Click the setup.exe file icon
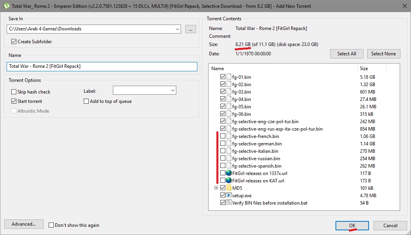Screen dimensions: 411x235 click(x=229, y=195)
